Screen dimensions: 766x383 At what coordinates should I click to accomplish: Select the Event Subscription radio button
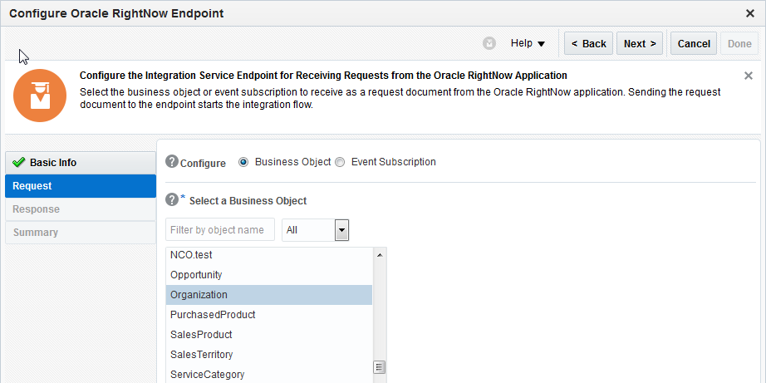coord(340,162)
